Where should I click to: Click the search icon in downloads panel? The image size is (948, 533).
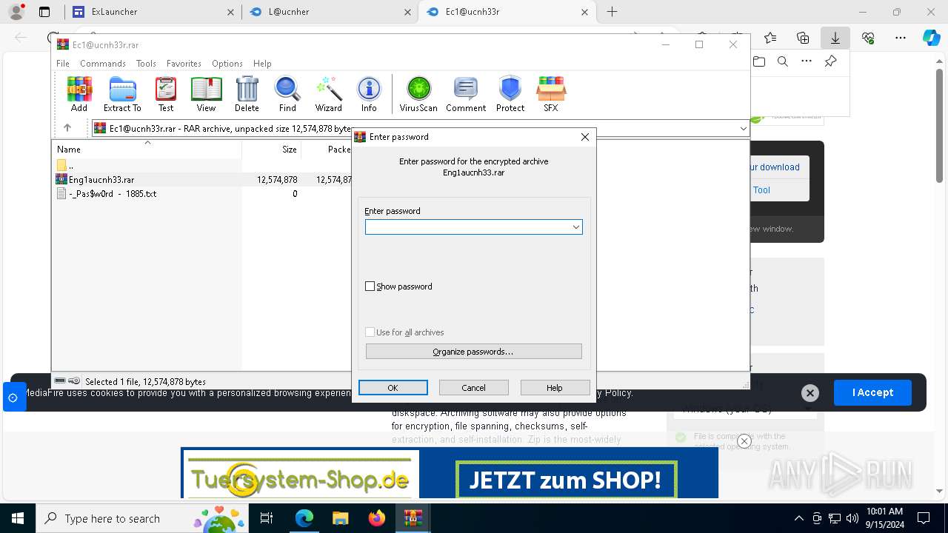783,61
